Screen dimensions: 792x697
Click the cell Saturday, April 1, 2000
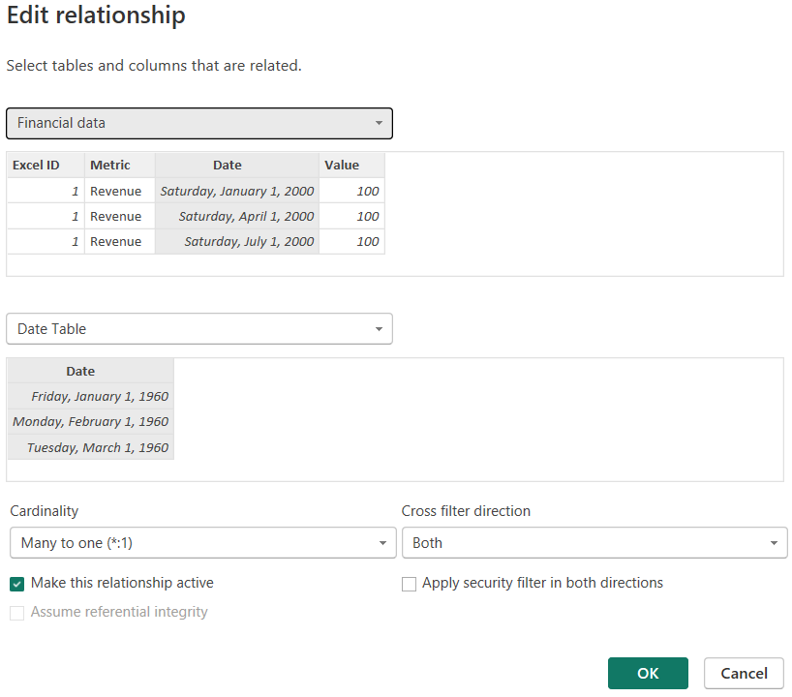click(x=237, y=216)
